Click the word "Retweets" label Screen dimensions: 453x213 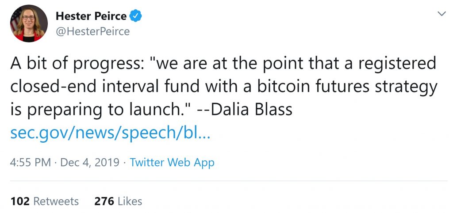(56, 202)
